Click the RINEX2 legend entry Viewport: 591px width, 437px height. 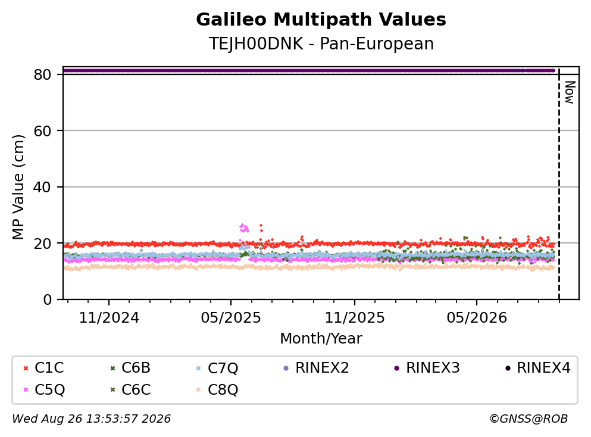tap(316, 367)
